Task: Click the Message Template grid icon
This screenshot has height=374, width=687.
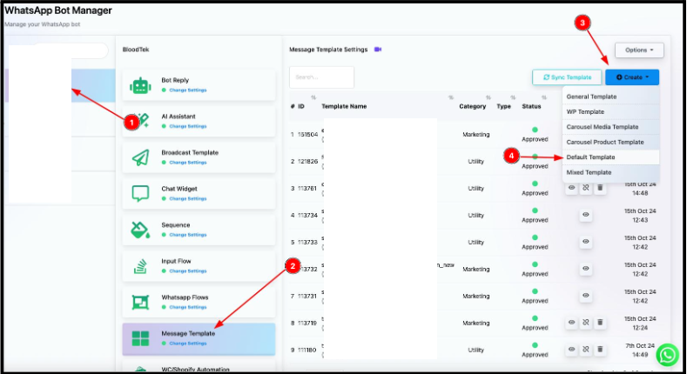Action: [x=140, y=337]
